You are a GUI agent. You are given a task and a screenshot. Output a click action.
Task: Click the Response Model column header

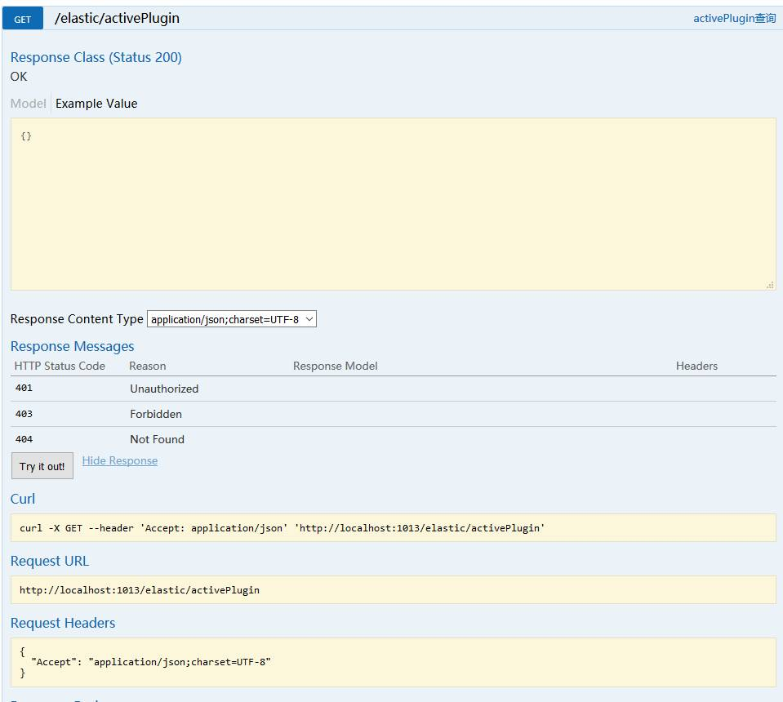(335, 366)
